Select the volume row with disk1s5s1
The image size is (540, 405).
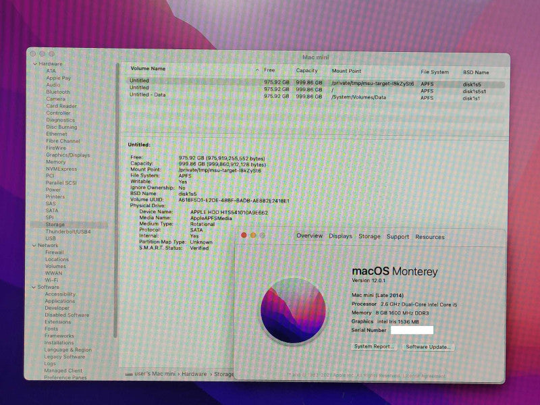316,89
